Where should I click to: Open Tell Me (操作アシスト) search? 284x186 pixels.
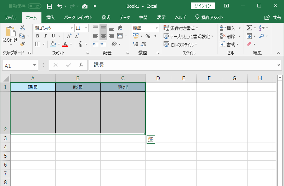209,18
